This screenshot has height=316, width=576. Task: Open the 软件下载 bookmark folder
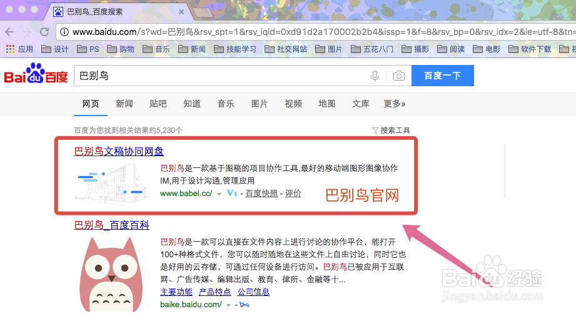pyautogui.click(x=530, y=49)
